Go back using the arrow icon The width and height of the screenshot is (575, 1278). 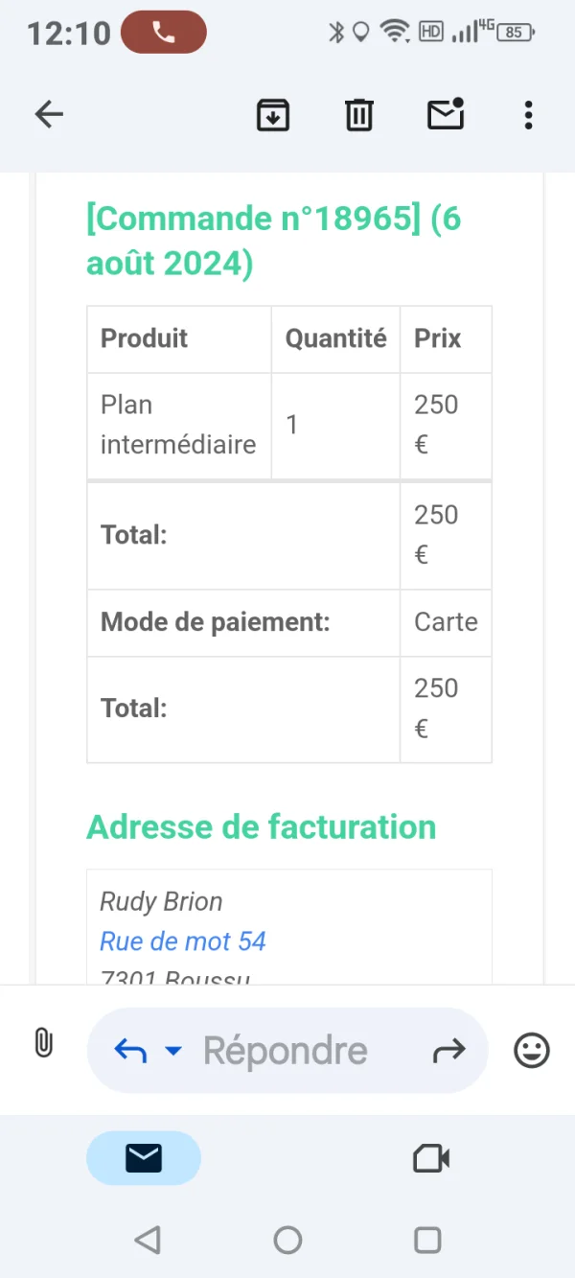click(x=49, y=115)
